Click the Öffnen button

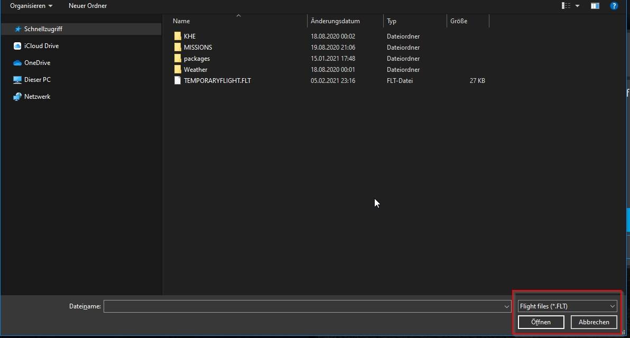coord(541,322)
